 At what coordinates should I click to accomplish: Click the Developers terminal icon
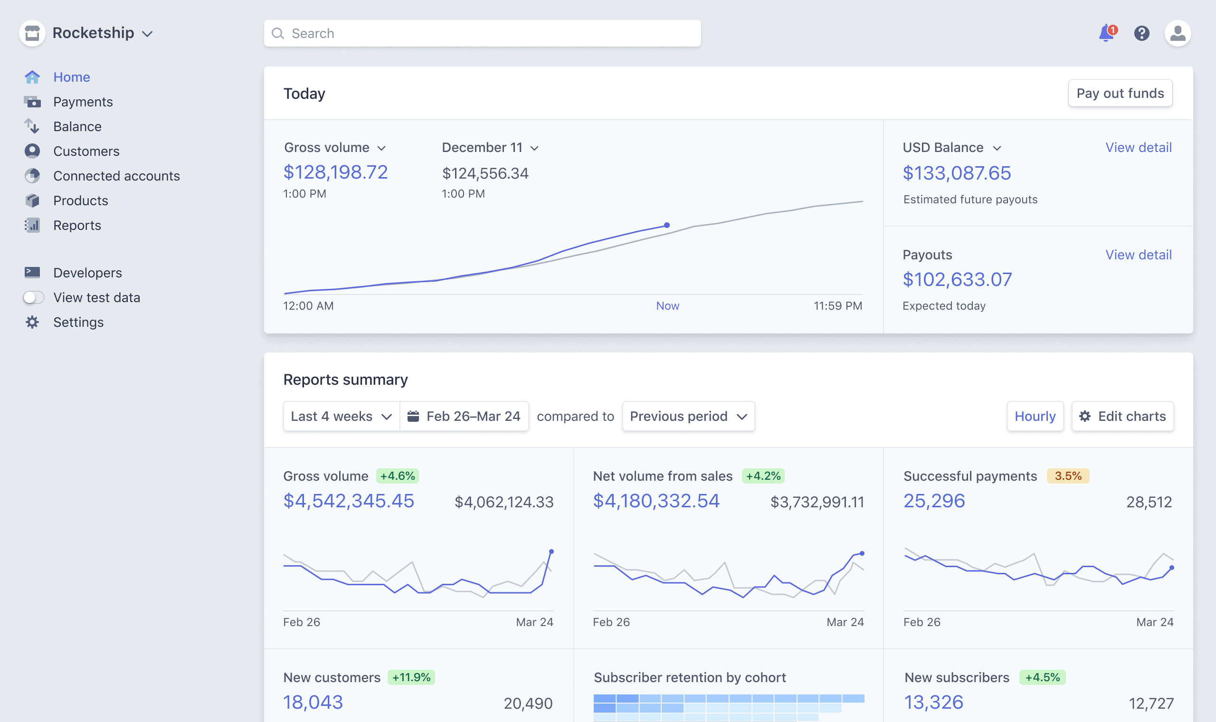tap(32, 273)
